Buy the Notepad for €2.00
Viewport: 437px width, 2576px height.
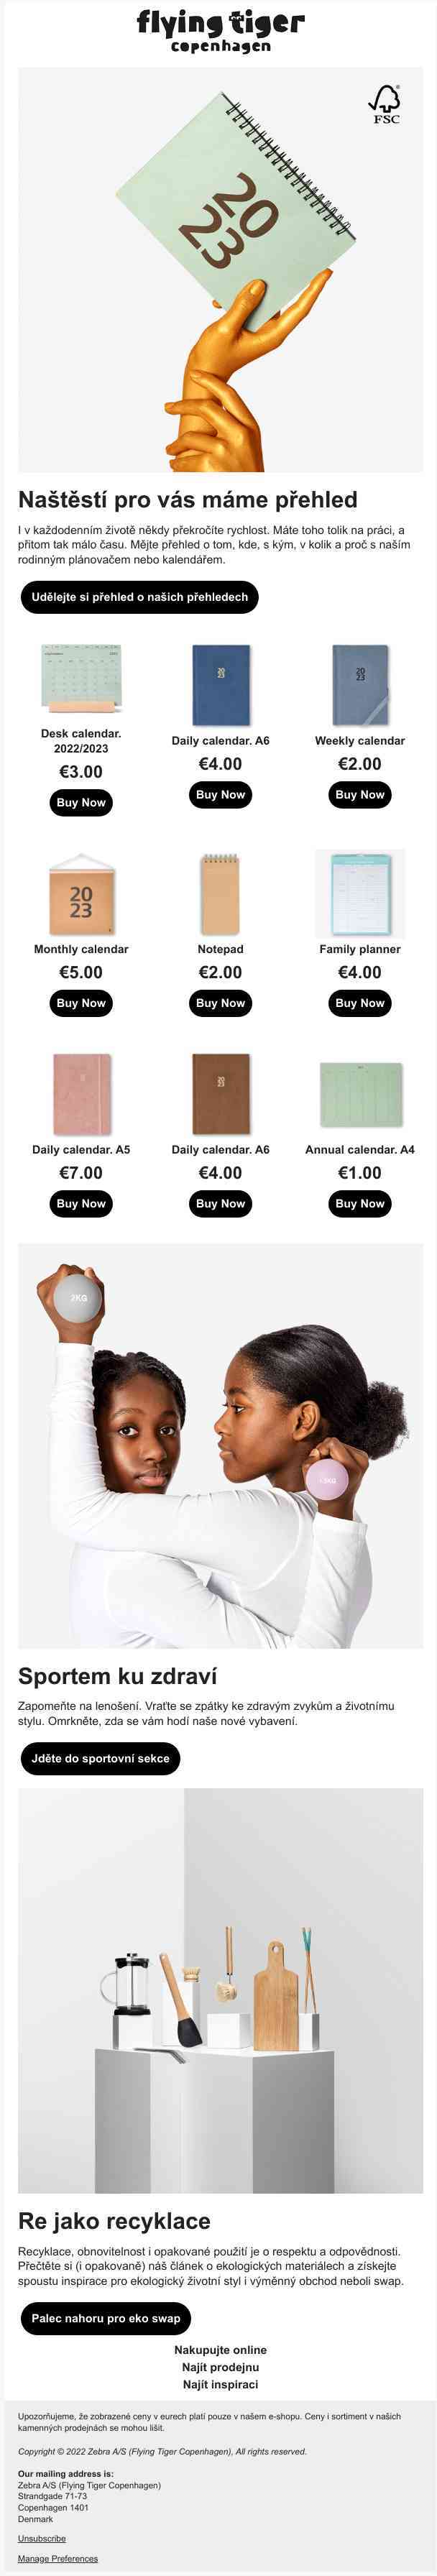(x=220, y=1003)
